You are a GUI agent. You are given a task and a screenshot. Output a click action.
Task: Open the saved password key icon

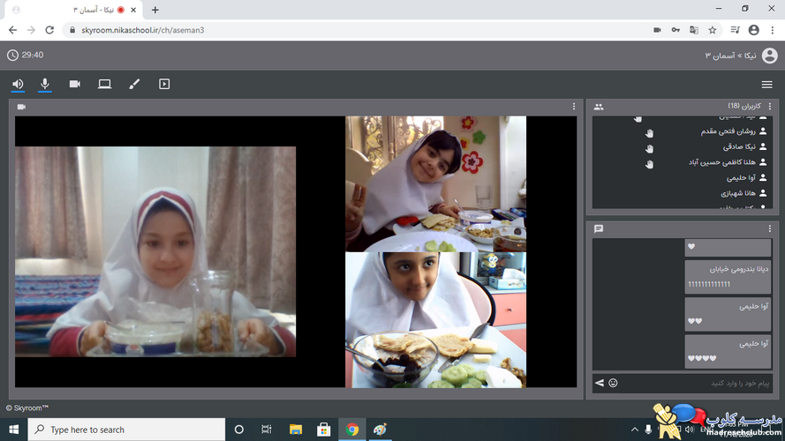pyautogui.click(x=676, y=30)
